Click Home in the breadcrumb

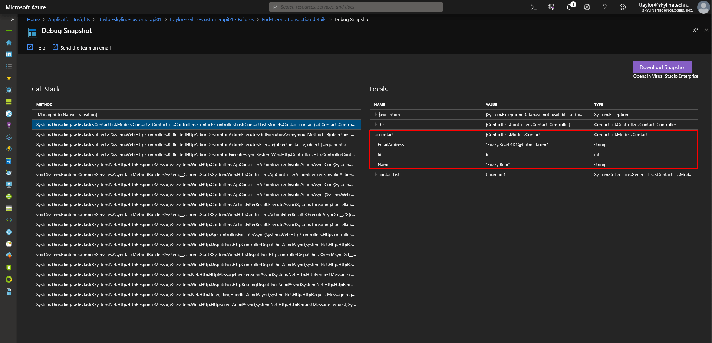click(33, 20)
